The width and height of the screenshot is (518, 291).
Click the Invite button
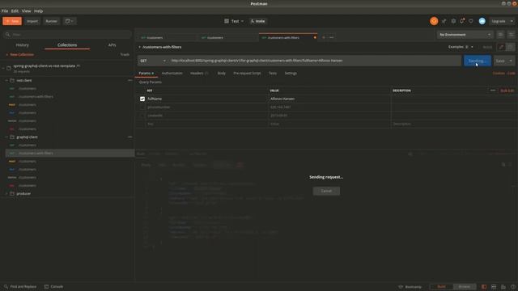[x=258, y=21]
